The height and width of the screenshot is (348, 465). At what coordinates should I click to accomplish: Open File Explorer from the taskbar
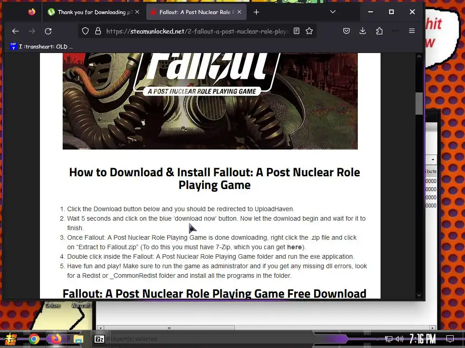click(x=78, y=339)
